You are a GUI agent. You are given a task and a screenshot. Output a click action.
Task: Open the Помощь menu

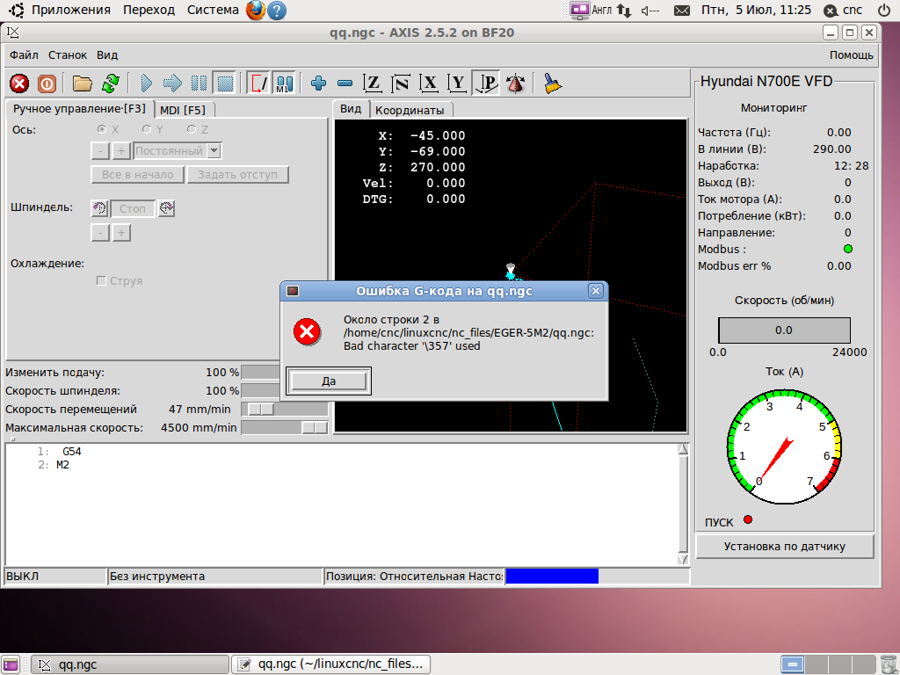[x=851, y=55]
